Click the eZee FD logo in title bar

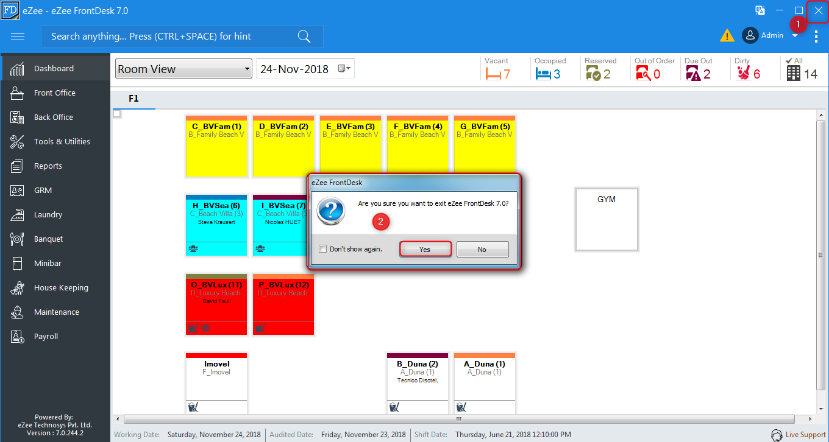coord(10,10)
